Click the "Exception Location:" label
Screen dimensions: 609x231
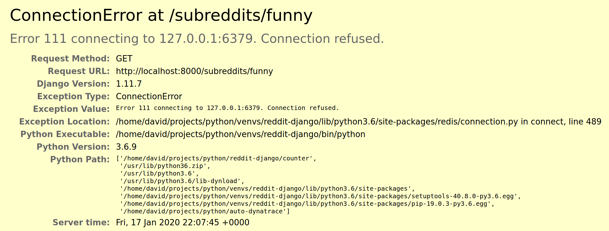click(x=64, y=122)
